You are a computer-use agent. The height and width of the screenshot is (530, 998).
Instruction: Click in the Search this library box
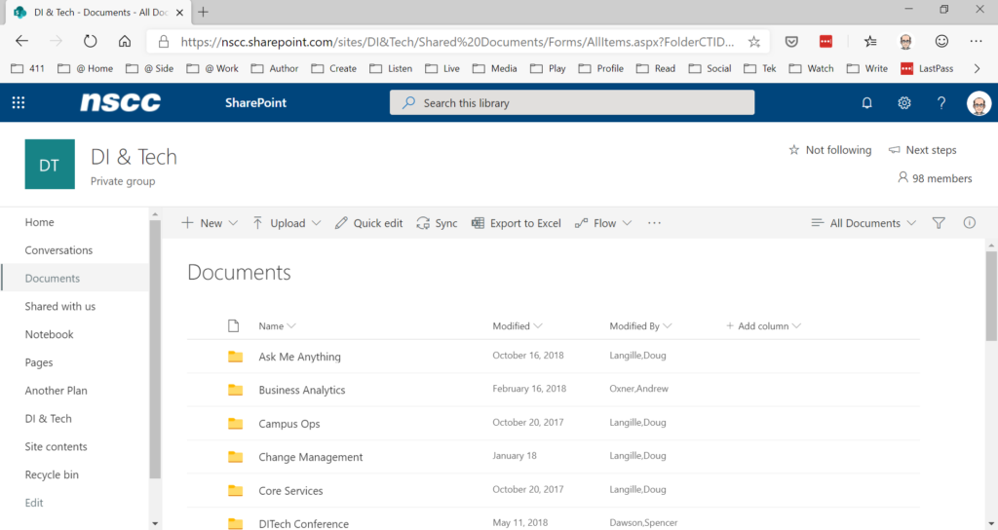(572, 102)
